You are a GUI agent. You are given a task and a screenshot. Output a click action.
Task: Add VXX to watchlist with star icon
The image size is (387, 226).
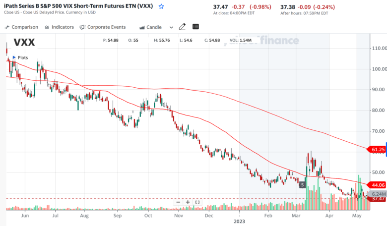coord(161,6)
